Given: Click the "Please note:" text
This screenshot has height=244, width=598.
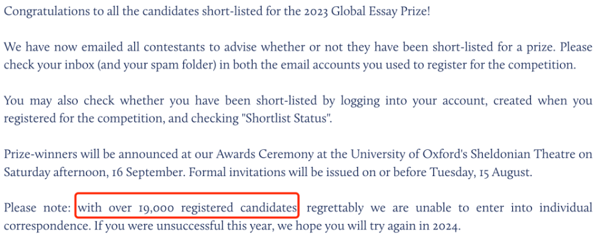Looking at the screenshot, I should [x=37, y=208].
